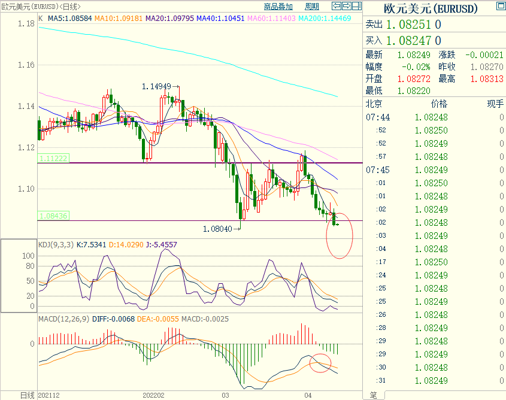Click the 北京 time column header
The height and width of the screenshot is (400, 506).
[x=374, y=104]
